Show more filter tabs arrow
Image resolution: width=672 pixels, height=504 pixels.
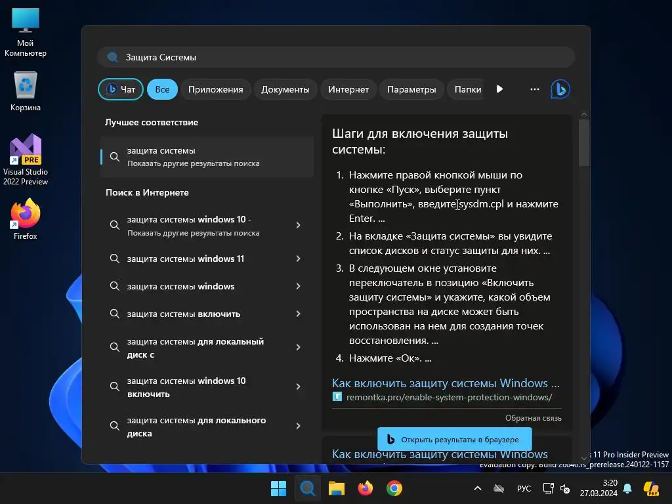499,89
